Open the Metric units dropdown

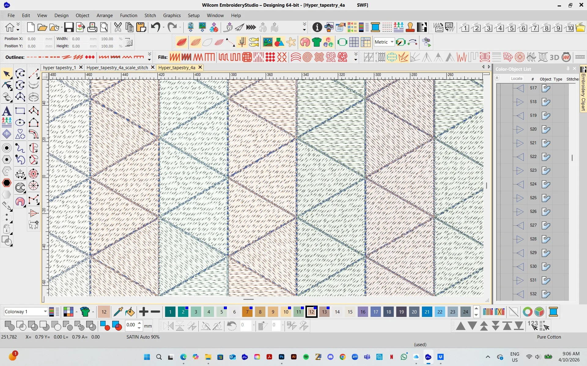392,42
